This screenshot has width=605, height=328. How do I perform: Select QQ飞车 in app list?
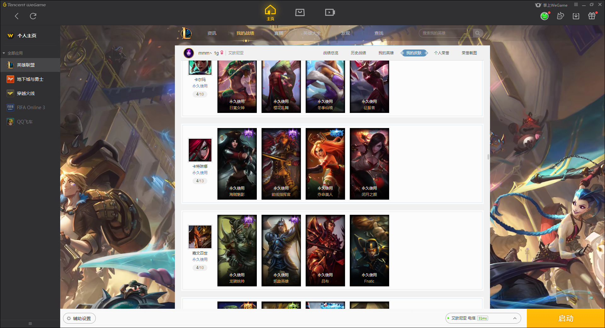(30, 122)
